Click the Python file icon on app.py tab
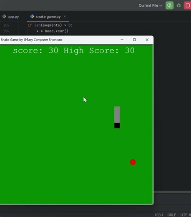The height and width of the screenshot is (217, 191). coord(4,16)
